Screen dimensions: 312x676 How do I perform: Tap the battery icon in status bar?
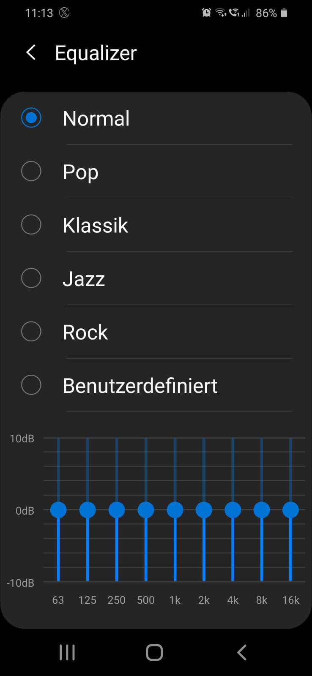(x=285, y=13)
